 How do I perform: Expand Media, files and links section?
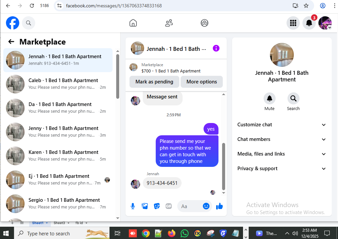[282, 154]
